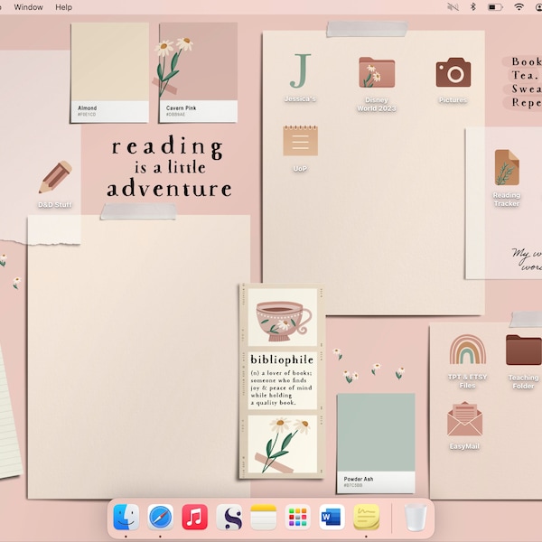The height and width of the screenshot is (542, 542).
Task: Select the 'D&D Stuff' label text
Action: pos(55,205)
